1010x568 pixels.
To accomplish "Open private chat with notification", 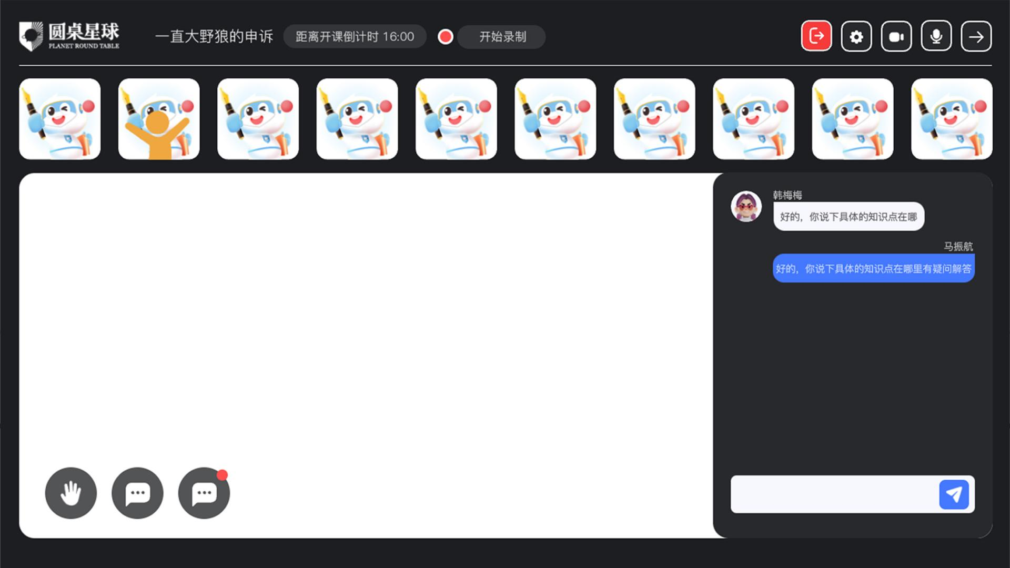I will coord(204,492).
